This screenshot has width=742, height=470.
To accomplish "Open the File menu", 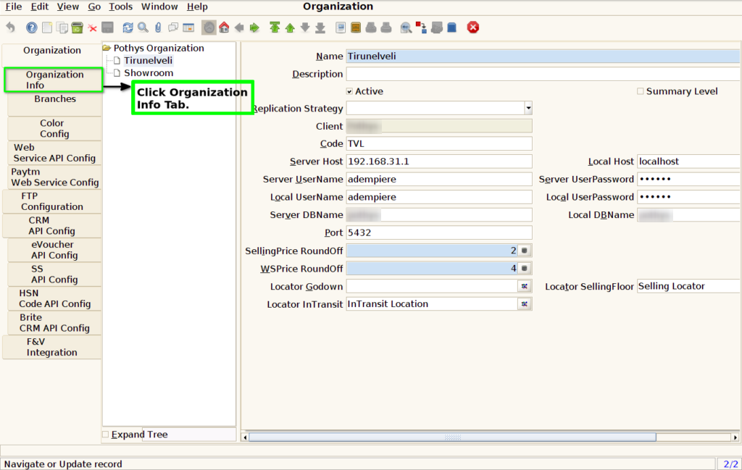I will pyautogui.click(x=13, y=7).
